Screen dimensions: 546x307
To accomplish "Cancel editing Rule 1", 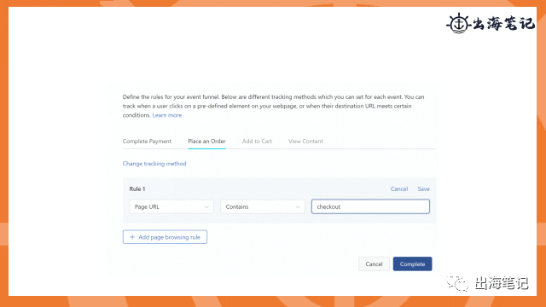I will (x=399, y=189).
